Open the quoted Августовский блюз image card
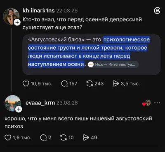 [x=92, y=55]
